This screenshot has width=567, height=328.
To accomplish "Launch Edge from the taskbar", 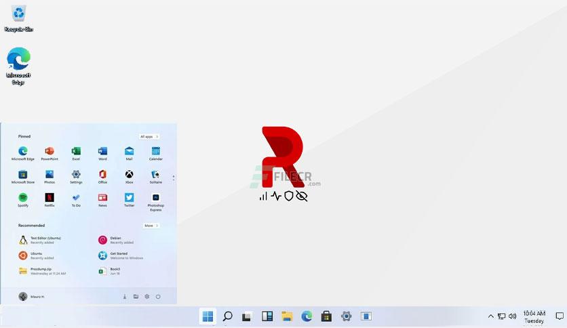I will point(307,316).
